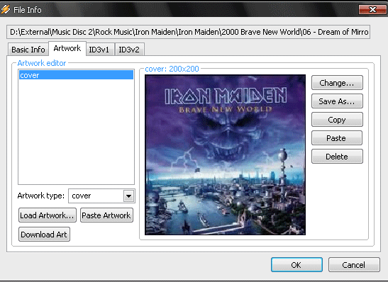Switch to the Basic Info tab

pos(28,50)
